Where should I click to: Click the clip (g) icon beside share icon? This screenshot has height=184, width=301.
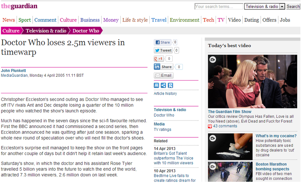pos(170,85)
